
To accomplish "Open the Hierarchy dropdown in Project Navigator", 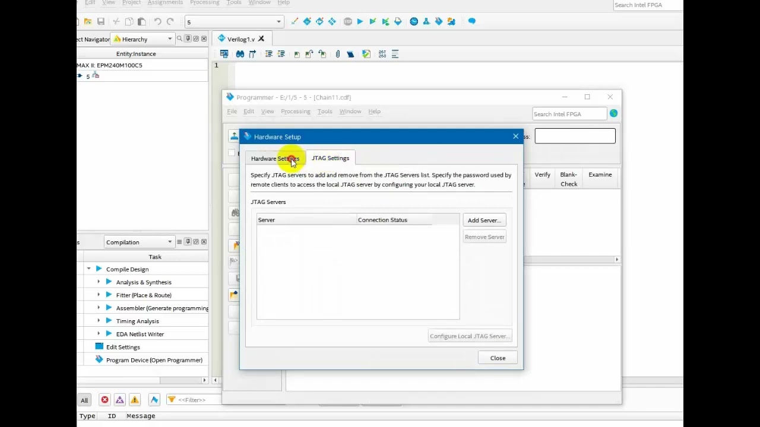I will [x=142, y=39].
